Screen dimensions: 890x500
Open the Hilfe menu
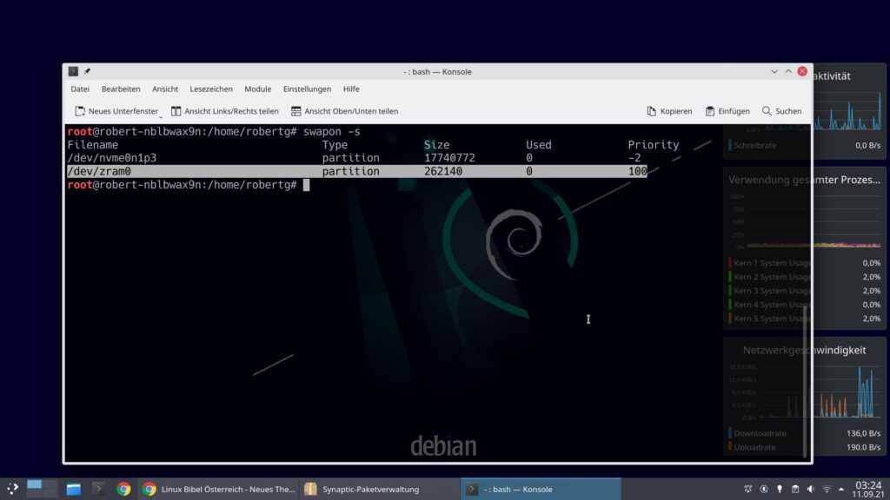coord(351,89)
